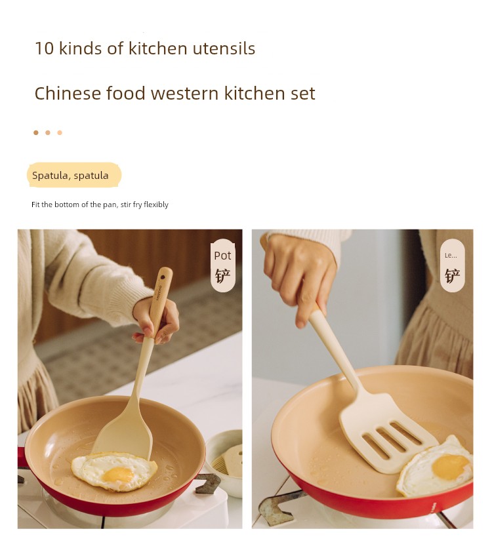This screenshot has height=548, width=492.
Task: Click the "Pot" badge on left photo
Action: (223, 265)
